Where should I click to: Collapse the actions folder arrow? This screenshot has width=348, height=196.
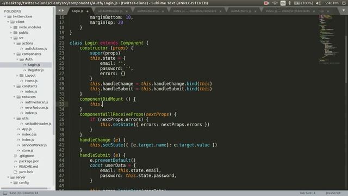coord(15,43)
